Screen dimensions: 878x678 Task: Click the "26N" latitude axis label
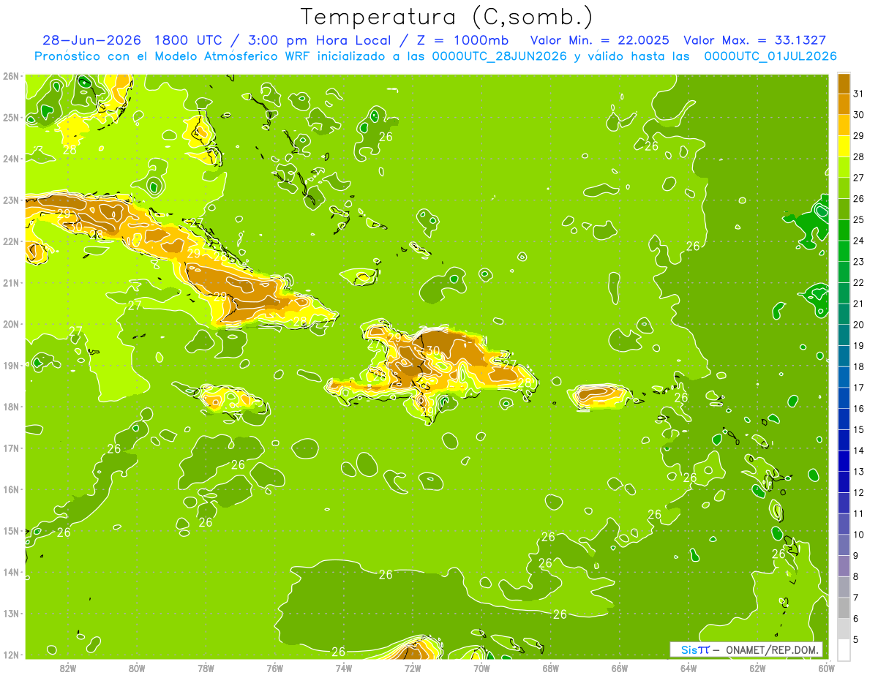(x=10, y=75)
